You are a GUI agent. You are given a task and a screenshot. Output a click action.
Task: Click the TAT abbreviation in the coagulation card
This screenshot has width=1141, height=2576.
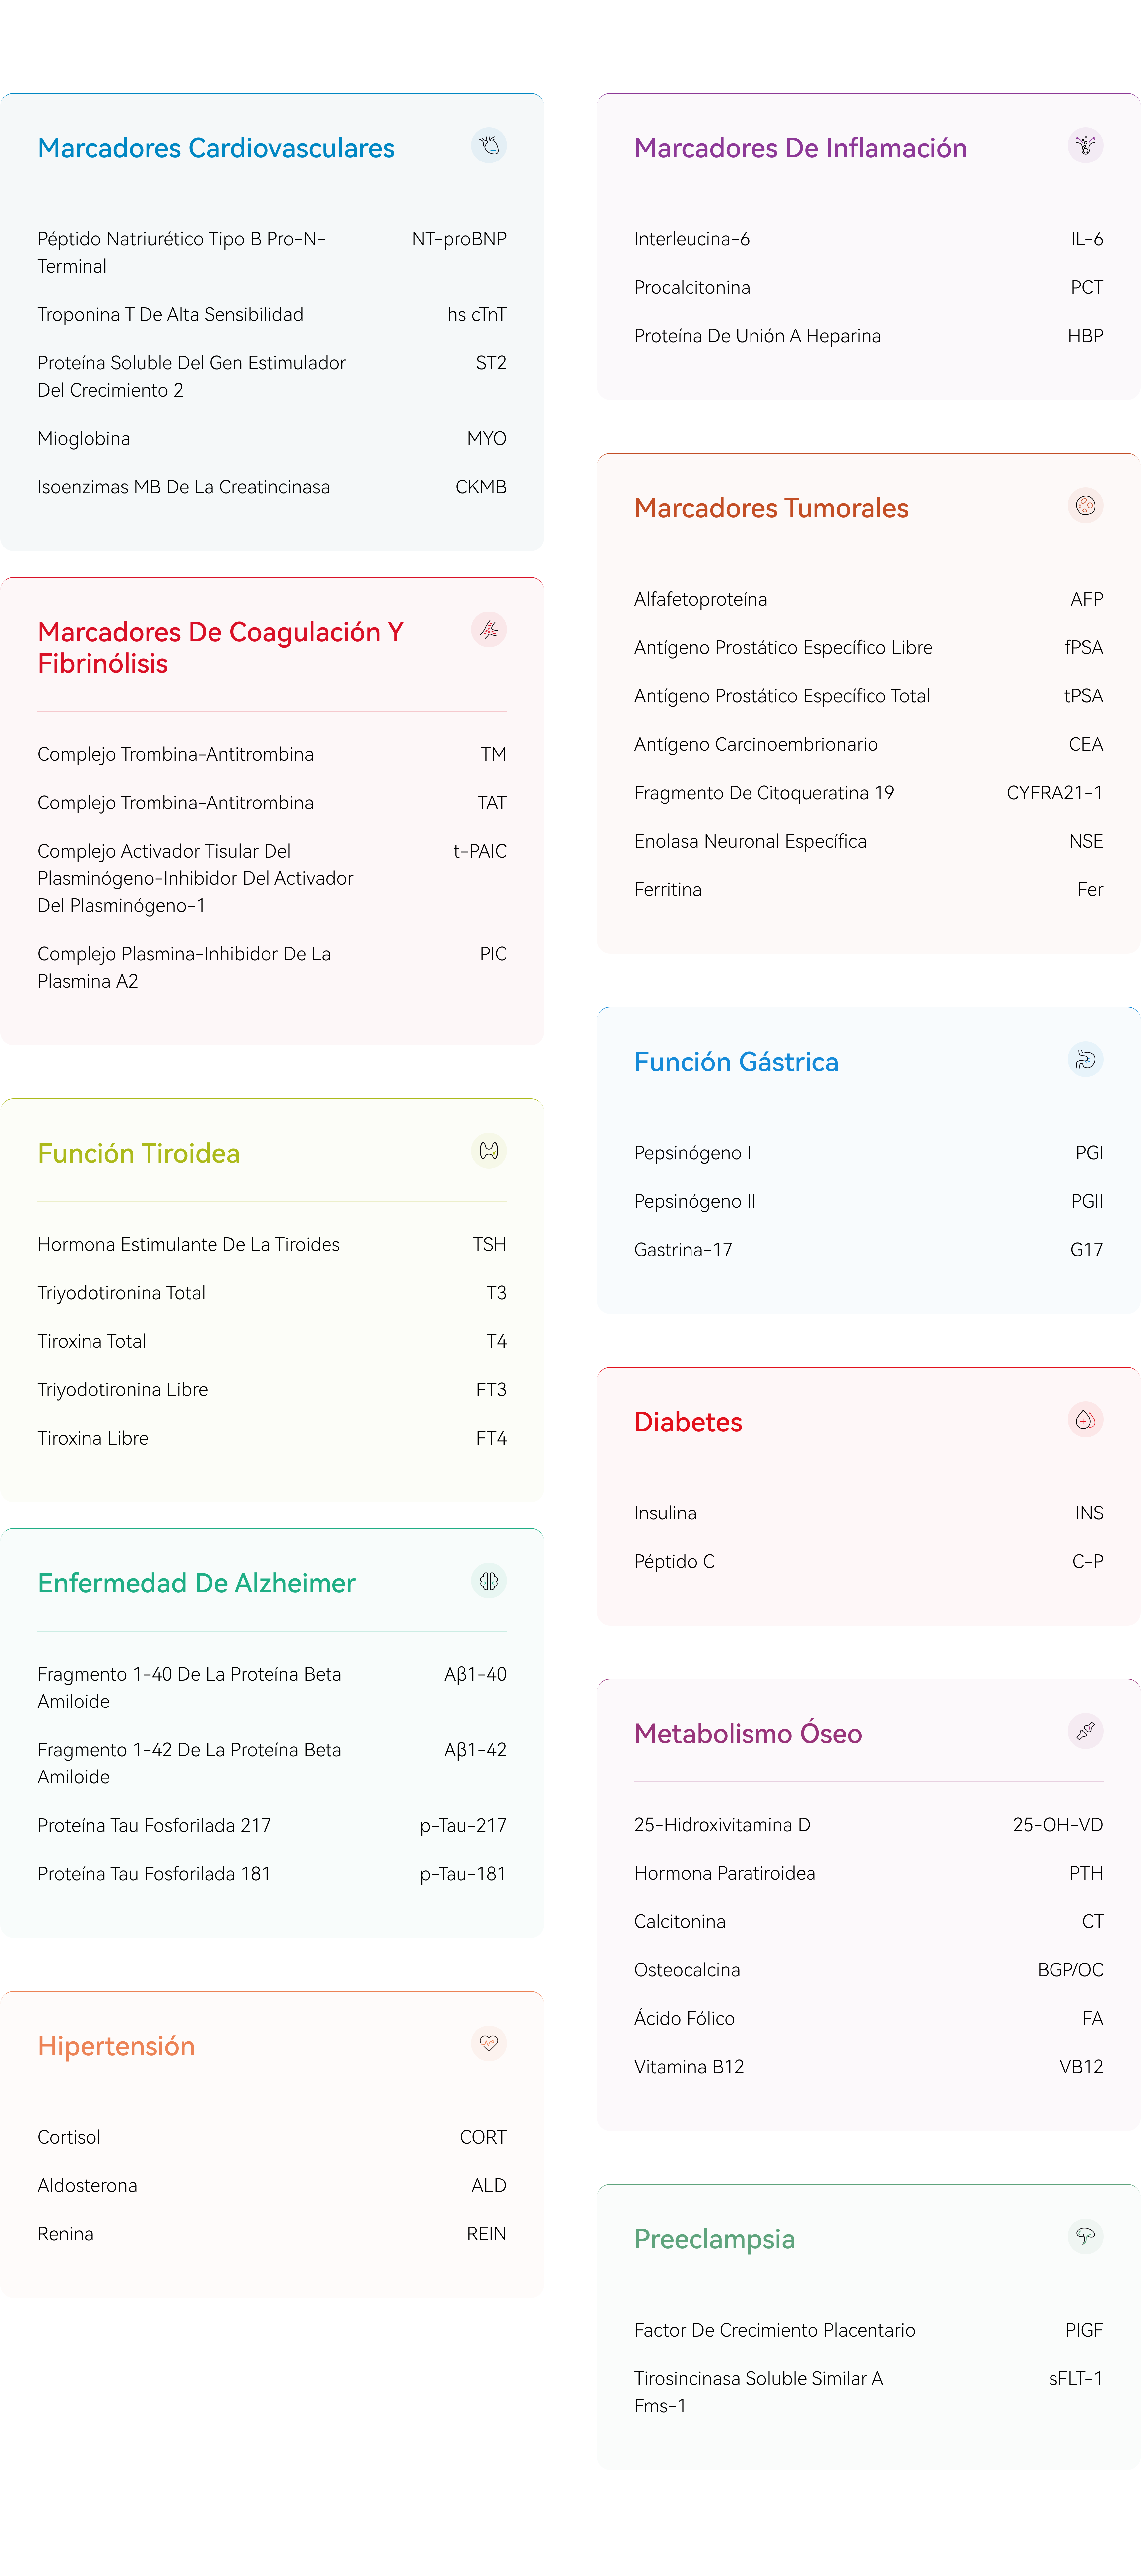point(491,803)
